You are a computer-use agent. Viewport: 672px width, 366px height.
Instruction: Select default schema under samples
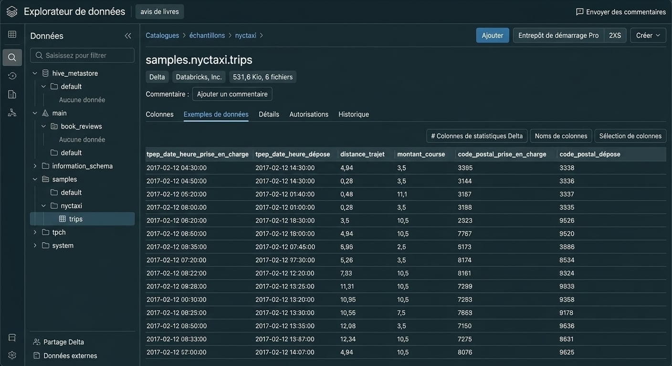pos(71,193)
